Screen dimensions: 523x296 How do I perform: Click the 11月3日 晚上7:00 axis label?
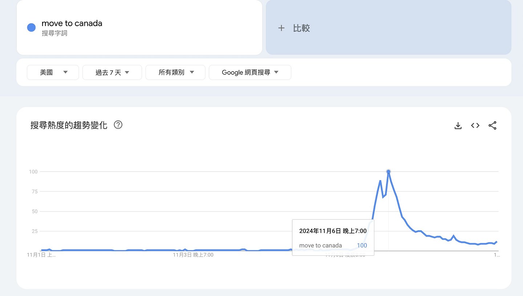coord(193,255)
